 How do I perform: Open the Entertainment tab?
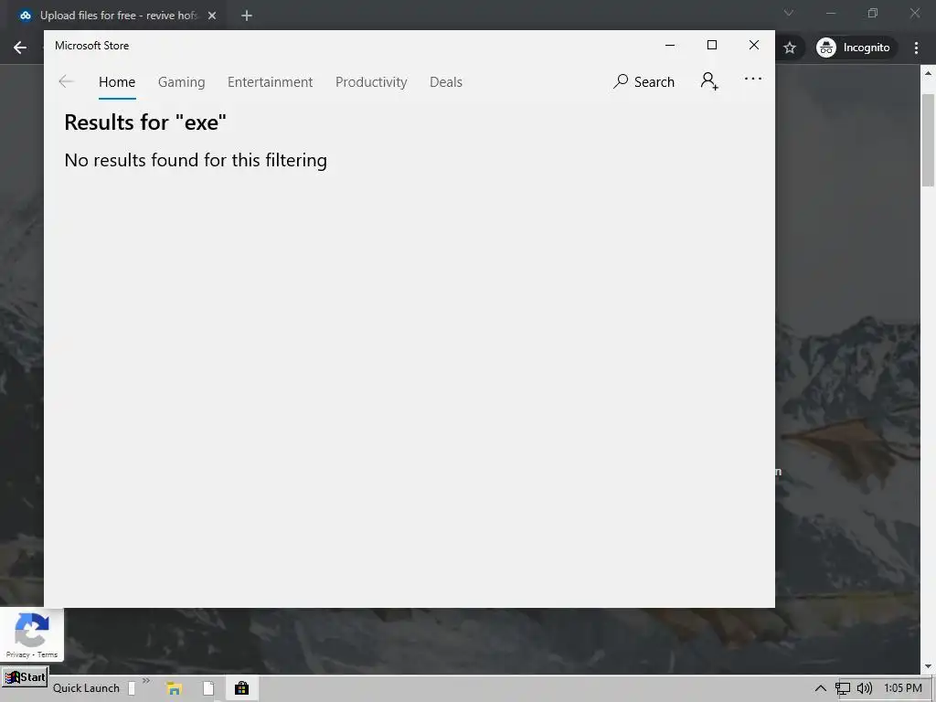pyautogui.click(x=270, y=81)
